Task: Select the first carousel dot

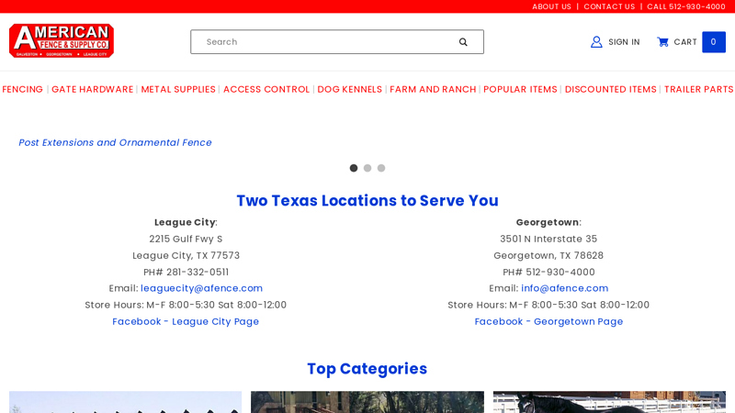Action: 354,168
